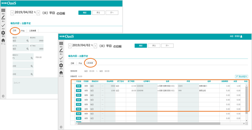Open the gear icon in the back window sidebar
Image resolution: width=252 pixels, height=130 pixels.
[3, 33]
